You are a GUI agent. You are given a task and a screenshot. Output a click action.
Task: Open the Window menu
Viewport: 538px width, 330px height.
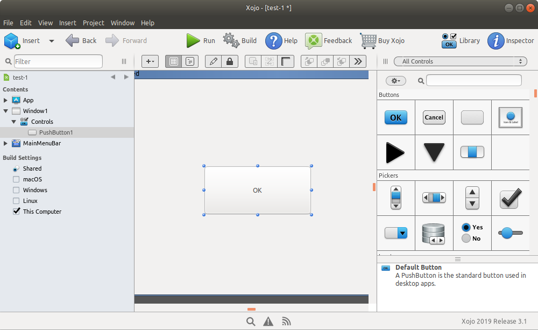(123, 23)
